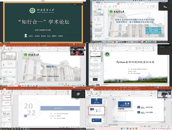Switch WPS side pane to 大纲 view
Image resolution: width=172 pixels, height=130 pixels.
tap(97, 9)
